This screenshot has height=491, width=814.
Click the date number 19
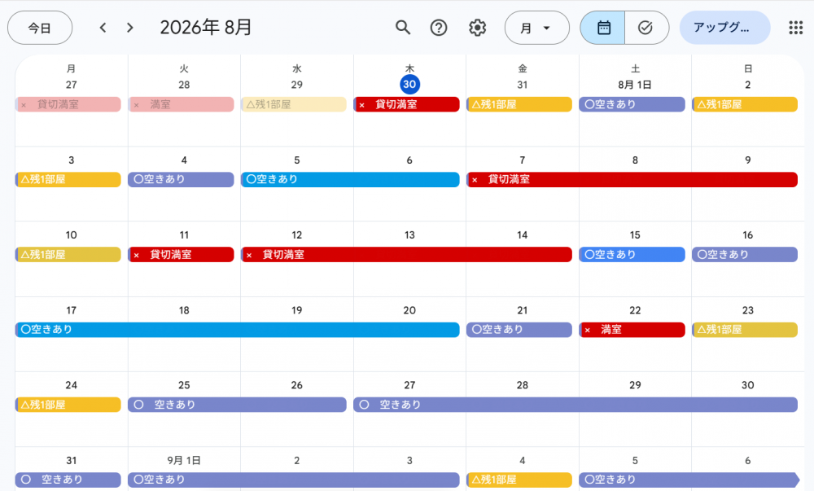point(296,310)
